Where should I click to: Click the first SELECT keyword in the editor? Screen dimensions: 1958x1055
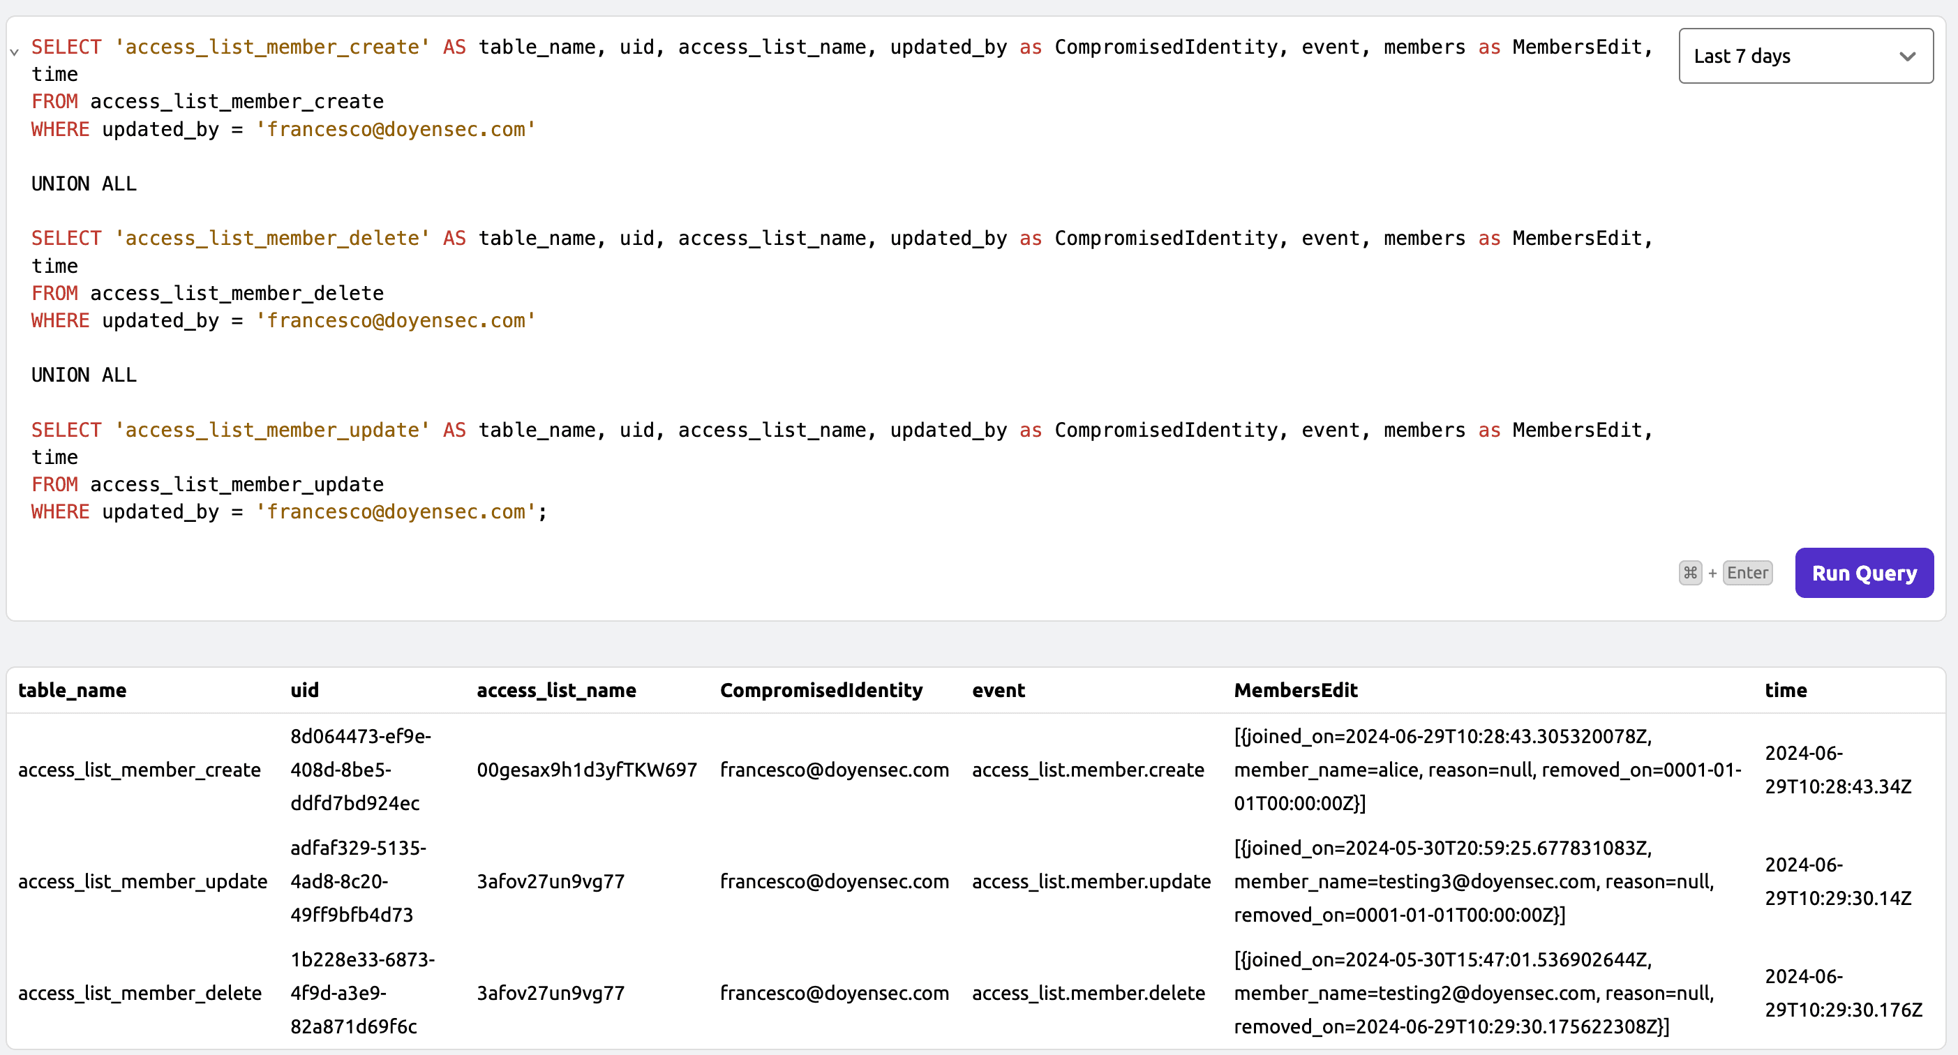(x=66, y=46)
